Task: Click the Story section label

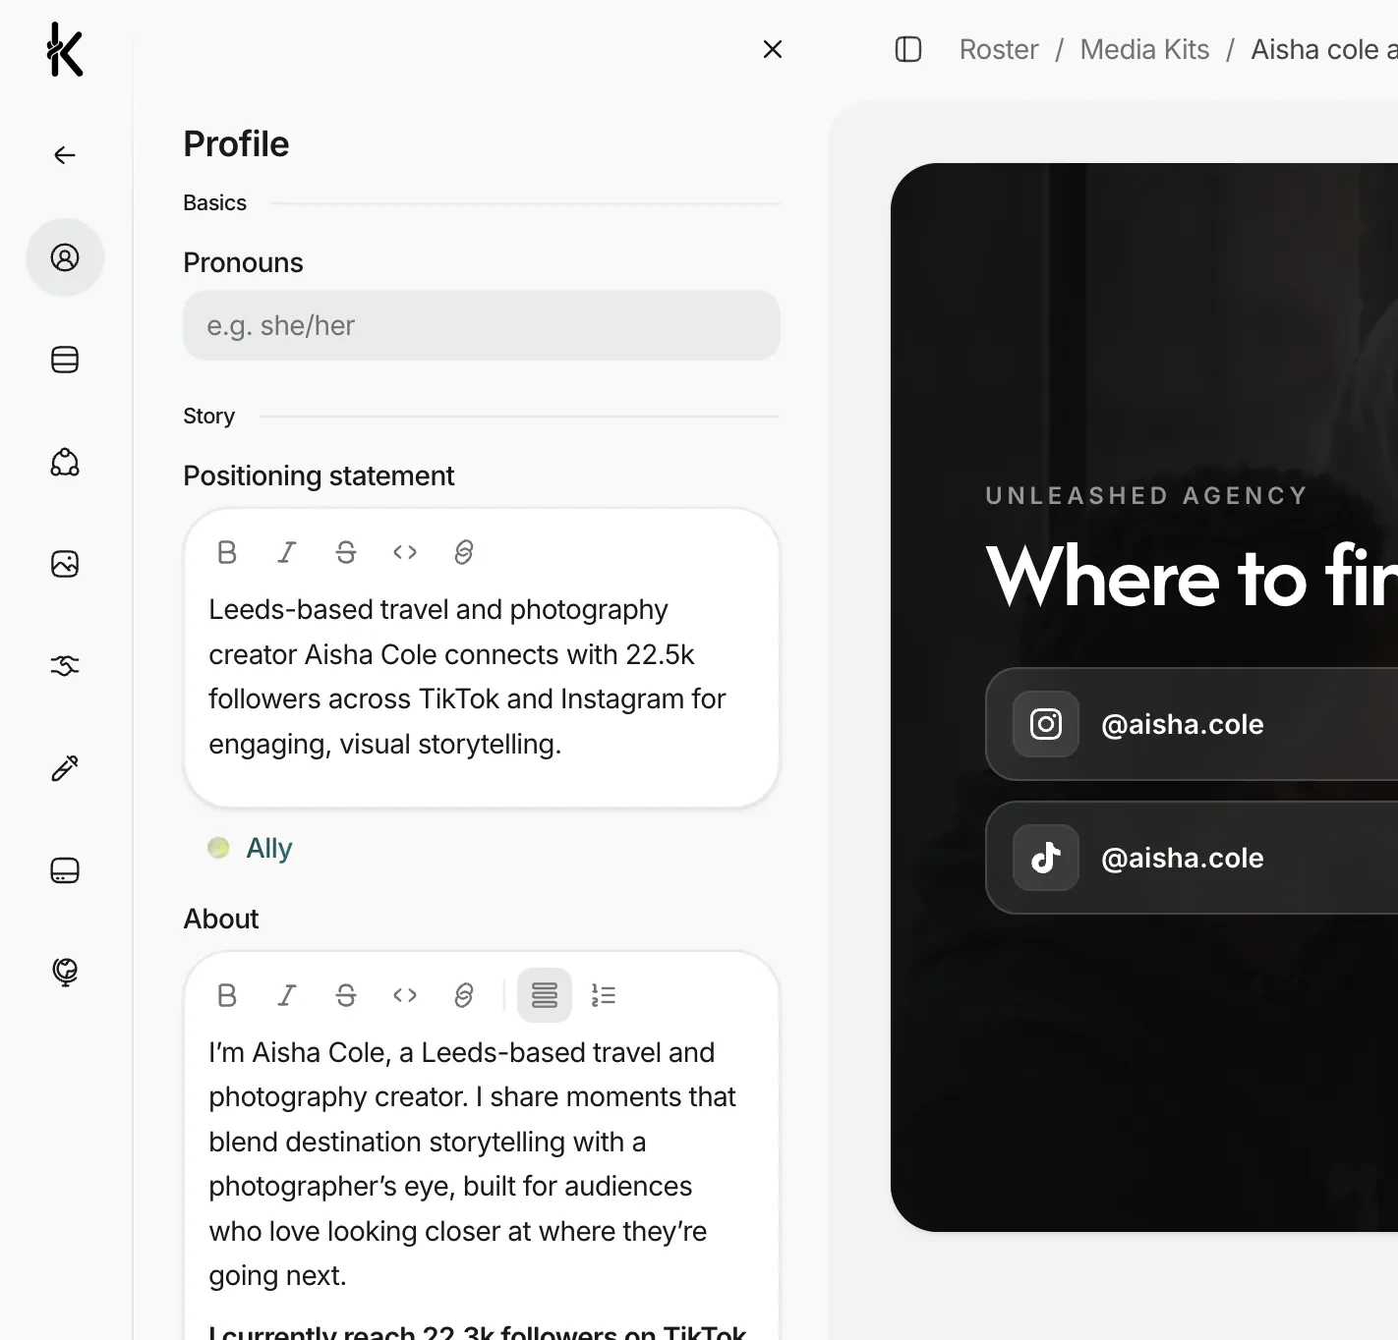Action: 208,416
